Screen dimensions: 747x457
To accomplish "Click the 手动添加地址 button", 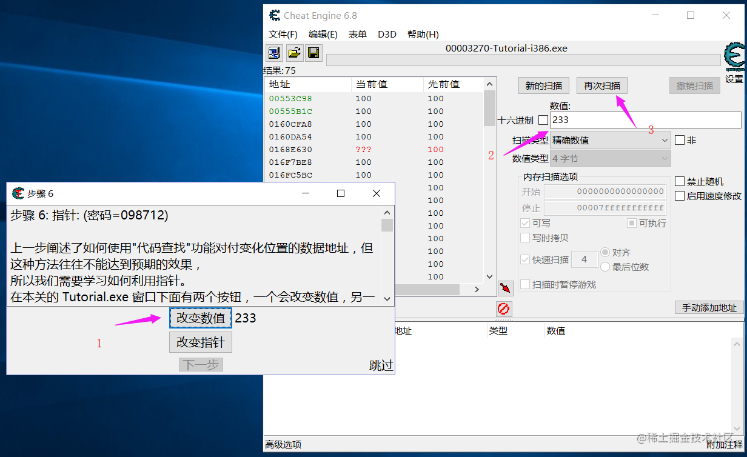I will 709,307.
